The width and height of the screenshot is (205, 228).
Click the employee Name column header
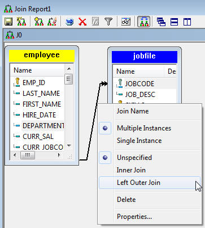[x=37, y=70]
